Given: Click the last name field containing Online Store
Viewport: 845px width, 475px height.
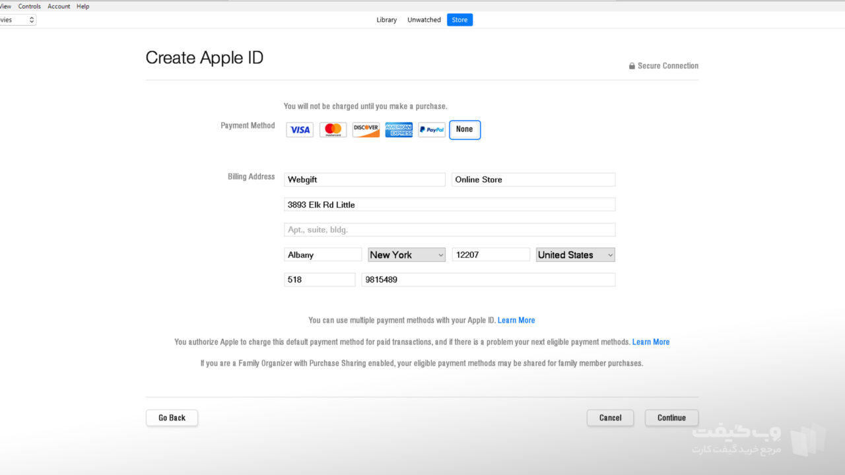Looking at the screenshot, I should pyautogui.click(x=533, y=179).
